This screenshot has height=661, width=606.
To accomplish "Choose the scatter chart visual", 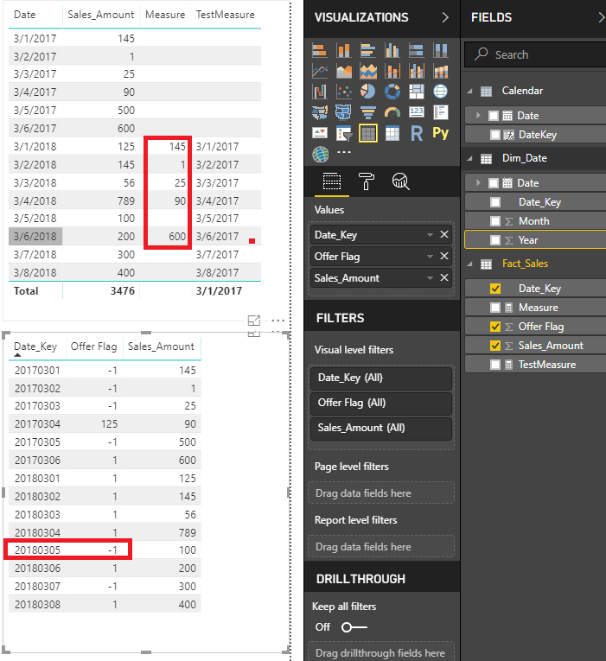I will [x=344, y=92].
